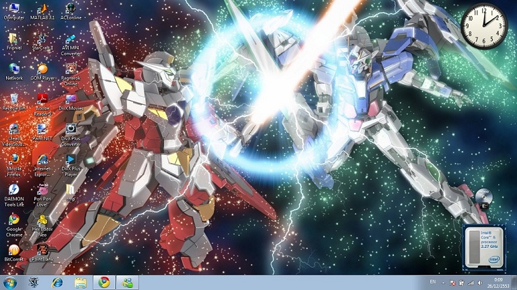This screenshot has height=290, width=517.
Task: Launch StarCraft II desktop shortcut
Action: pyautogui.click(x=42, y=42)
